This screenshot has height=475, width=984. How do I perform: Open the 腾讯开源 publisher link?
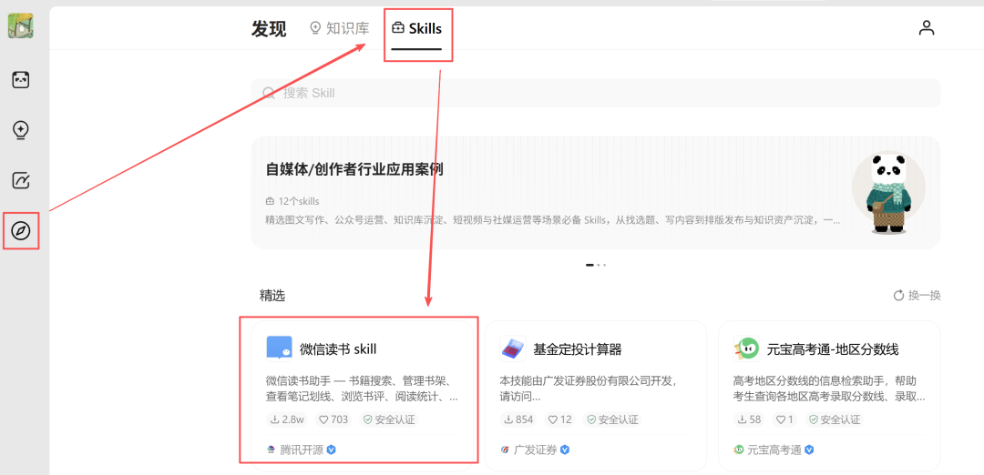(x=302, y=450)
